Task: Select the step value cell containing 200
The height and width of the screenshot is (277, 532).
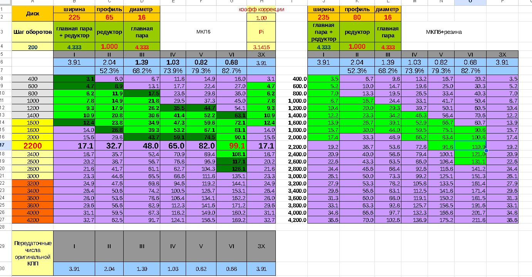Action: pyautogui.click(x=32, y=47)
